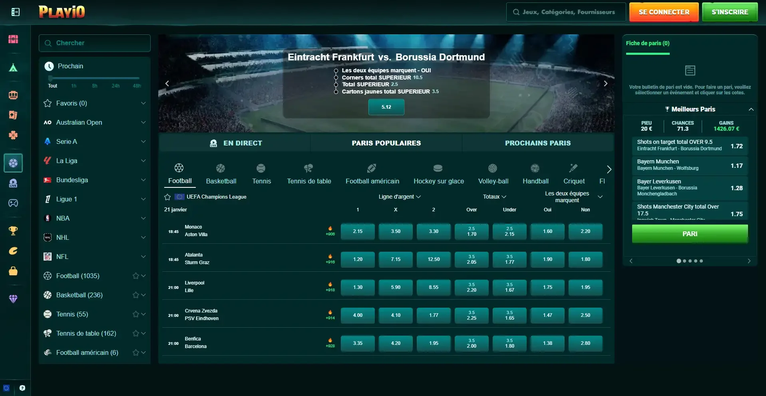Open the Totaux market dropdown
This screenshot has height=396, width=766.
[x=495, y=197]
